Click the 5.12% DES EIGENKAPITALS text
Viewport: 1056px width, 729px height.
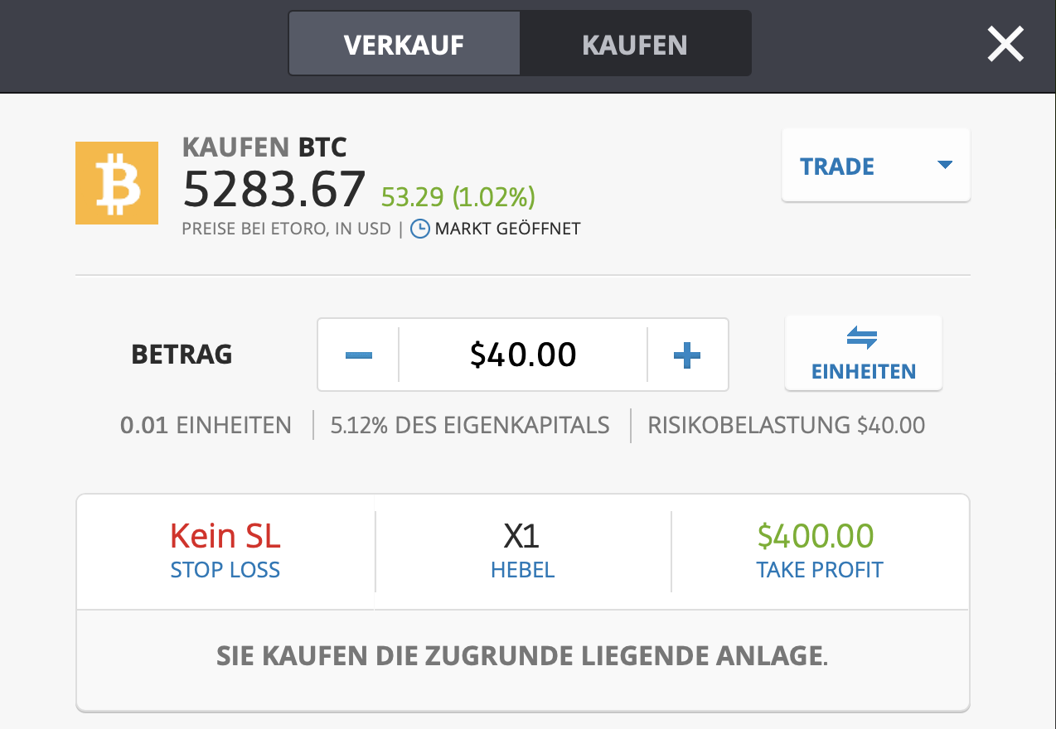tap(470, 426)
